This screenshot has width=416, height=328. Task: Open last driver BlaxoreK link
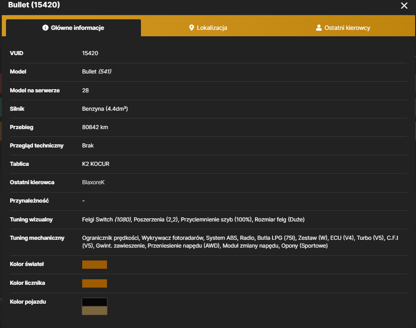93,182
